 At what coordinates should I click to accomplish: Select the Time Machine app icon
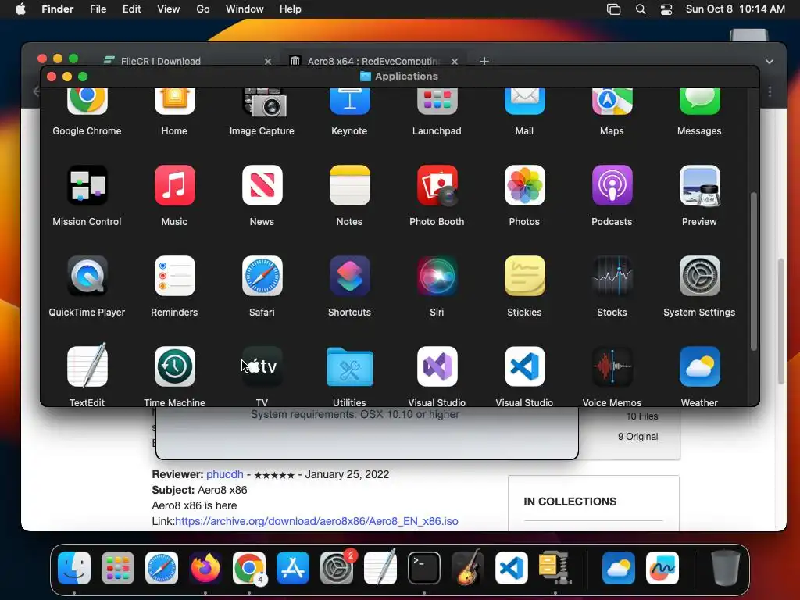[174, 366]
